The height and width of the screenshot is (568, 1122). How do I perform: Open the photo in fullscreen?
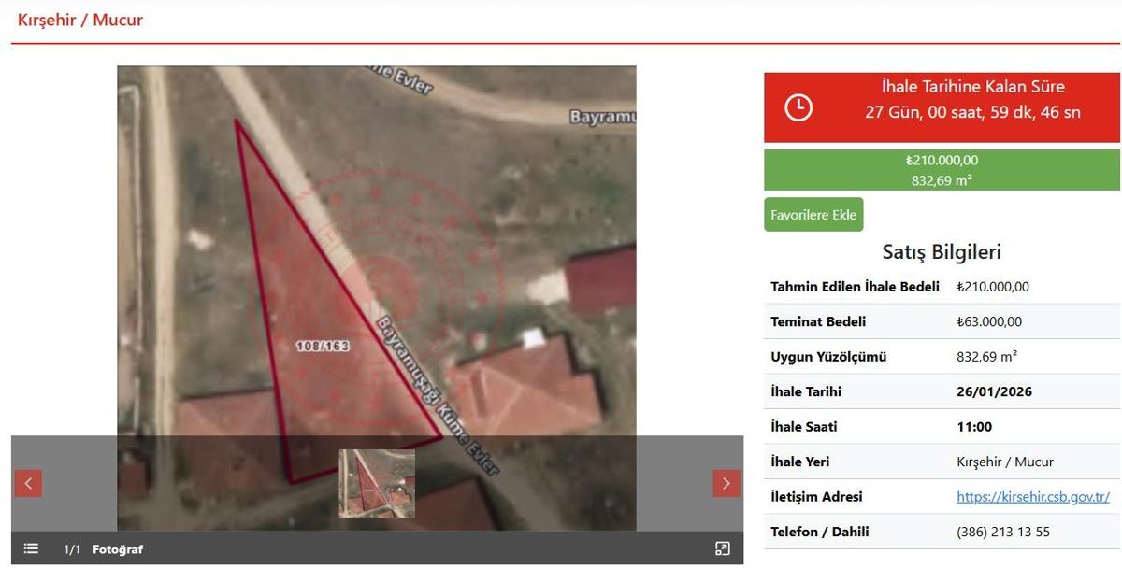click(722, 549)
